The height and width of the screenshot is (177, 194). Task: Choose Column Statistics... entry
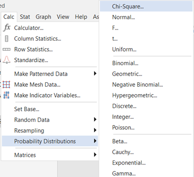(50, 39)
